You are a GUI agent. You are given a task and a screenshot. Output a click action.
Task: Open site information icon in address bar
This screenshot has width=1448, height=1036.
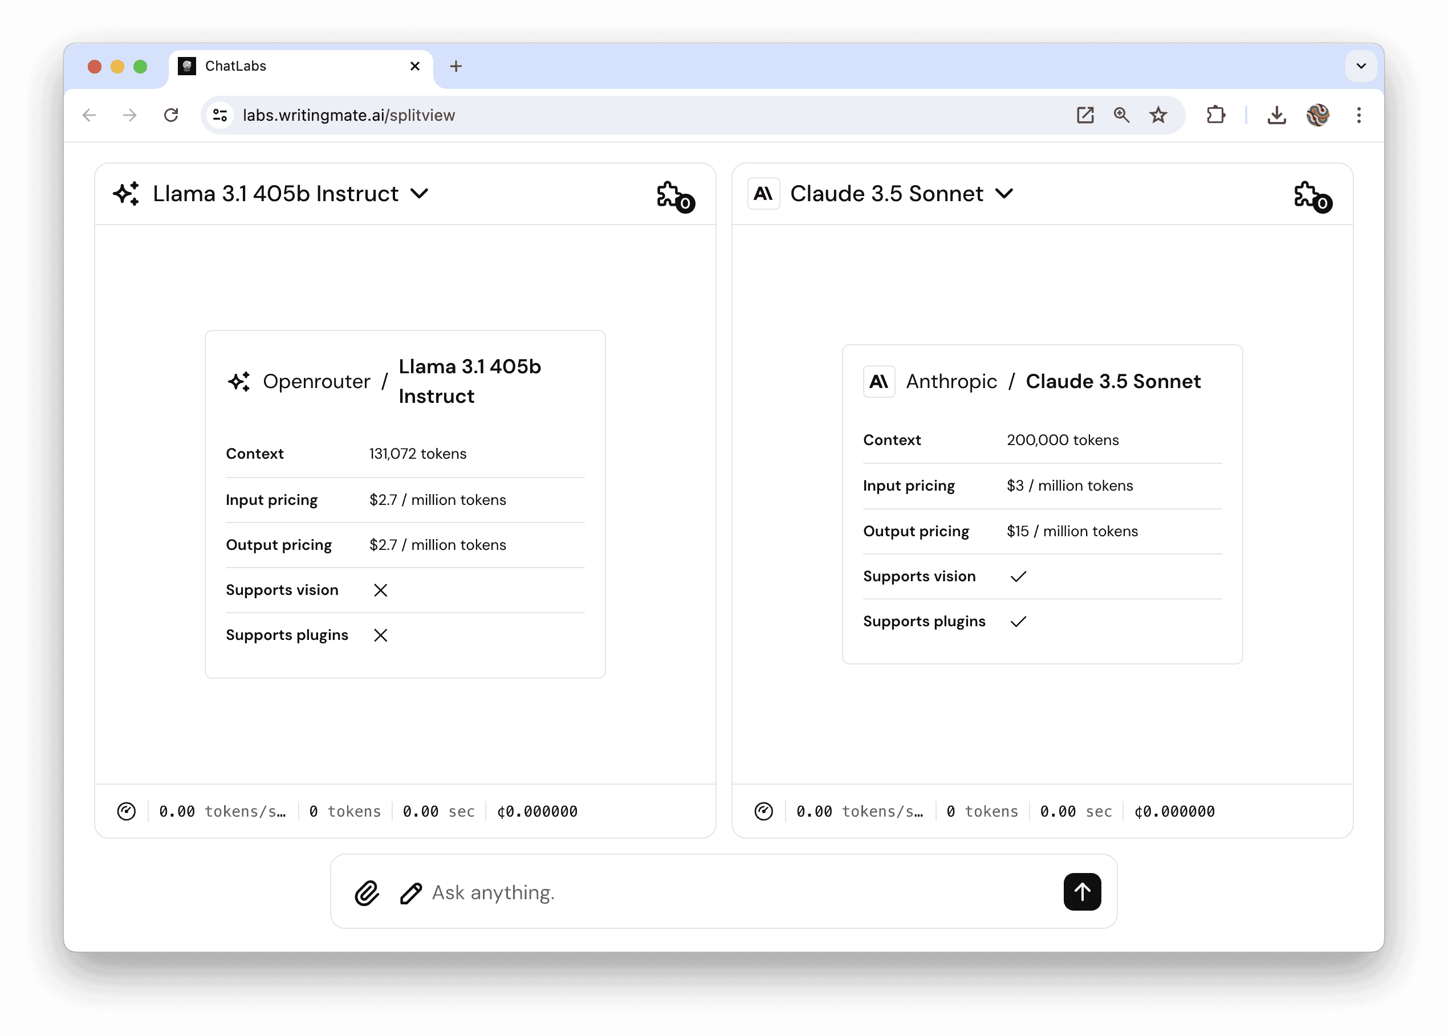point(220,116)
